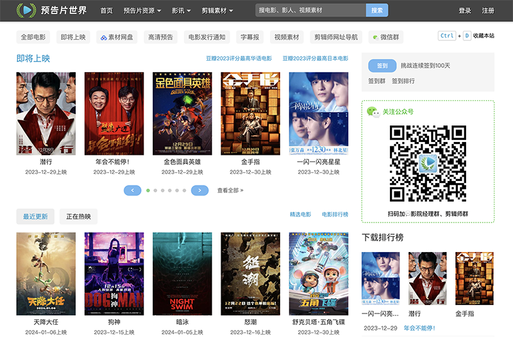Click the 搜索 search button
The image size is (513, 339).
point(377,10)
